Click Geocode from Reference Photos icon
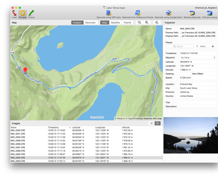 pos(138,13)
